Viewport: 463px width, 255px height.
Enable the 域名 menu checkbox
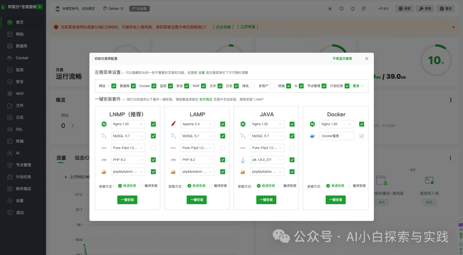click(x=253, y=86)
